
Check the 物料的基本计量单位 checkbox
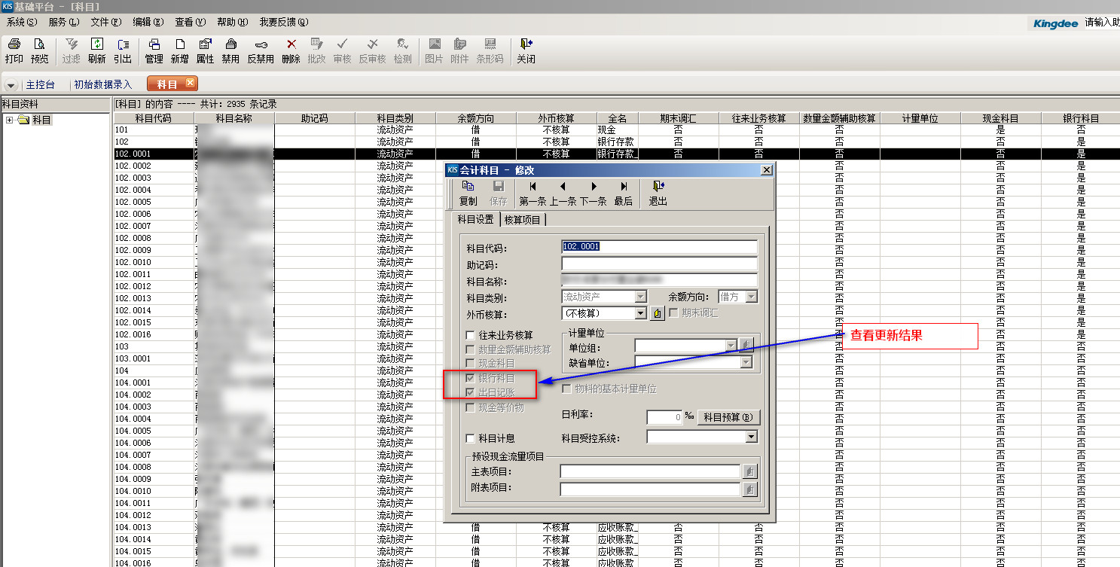566,389
